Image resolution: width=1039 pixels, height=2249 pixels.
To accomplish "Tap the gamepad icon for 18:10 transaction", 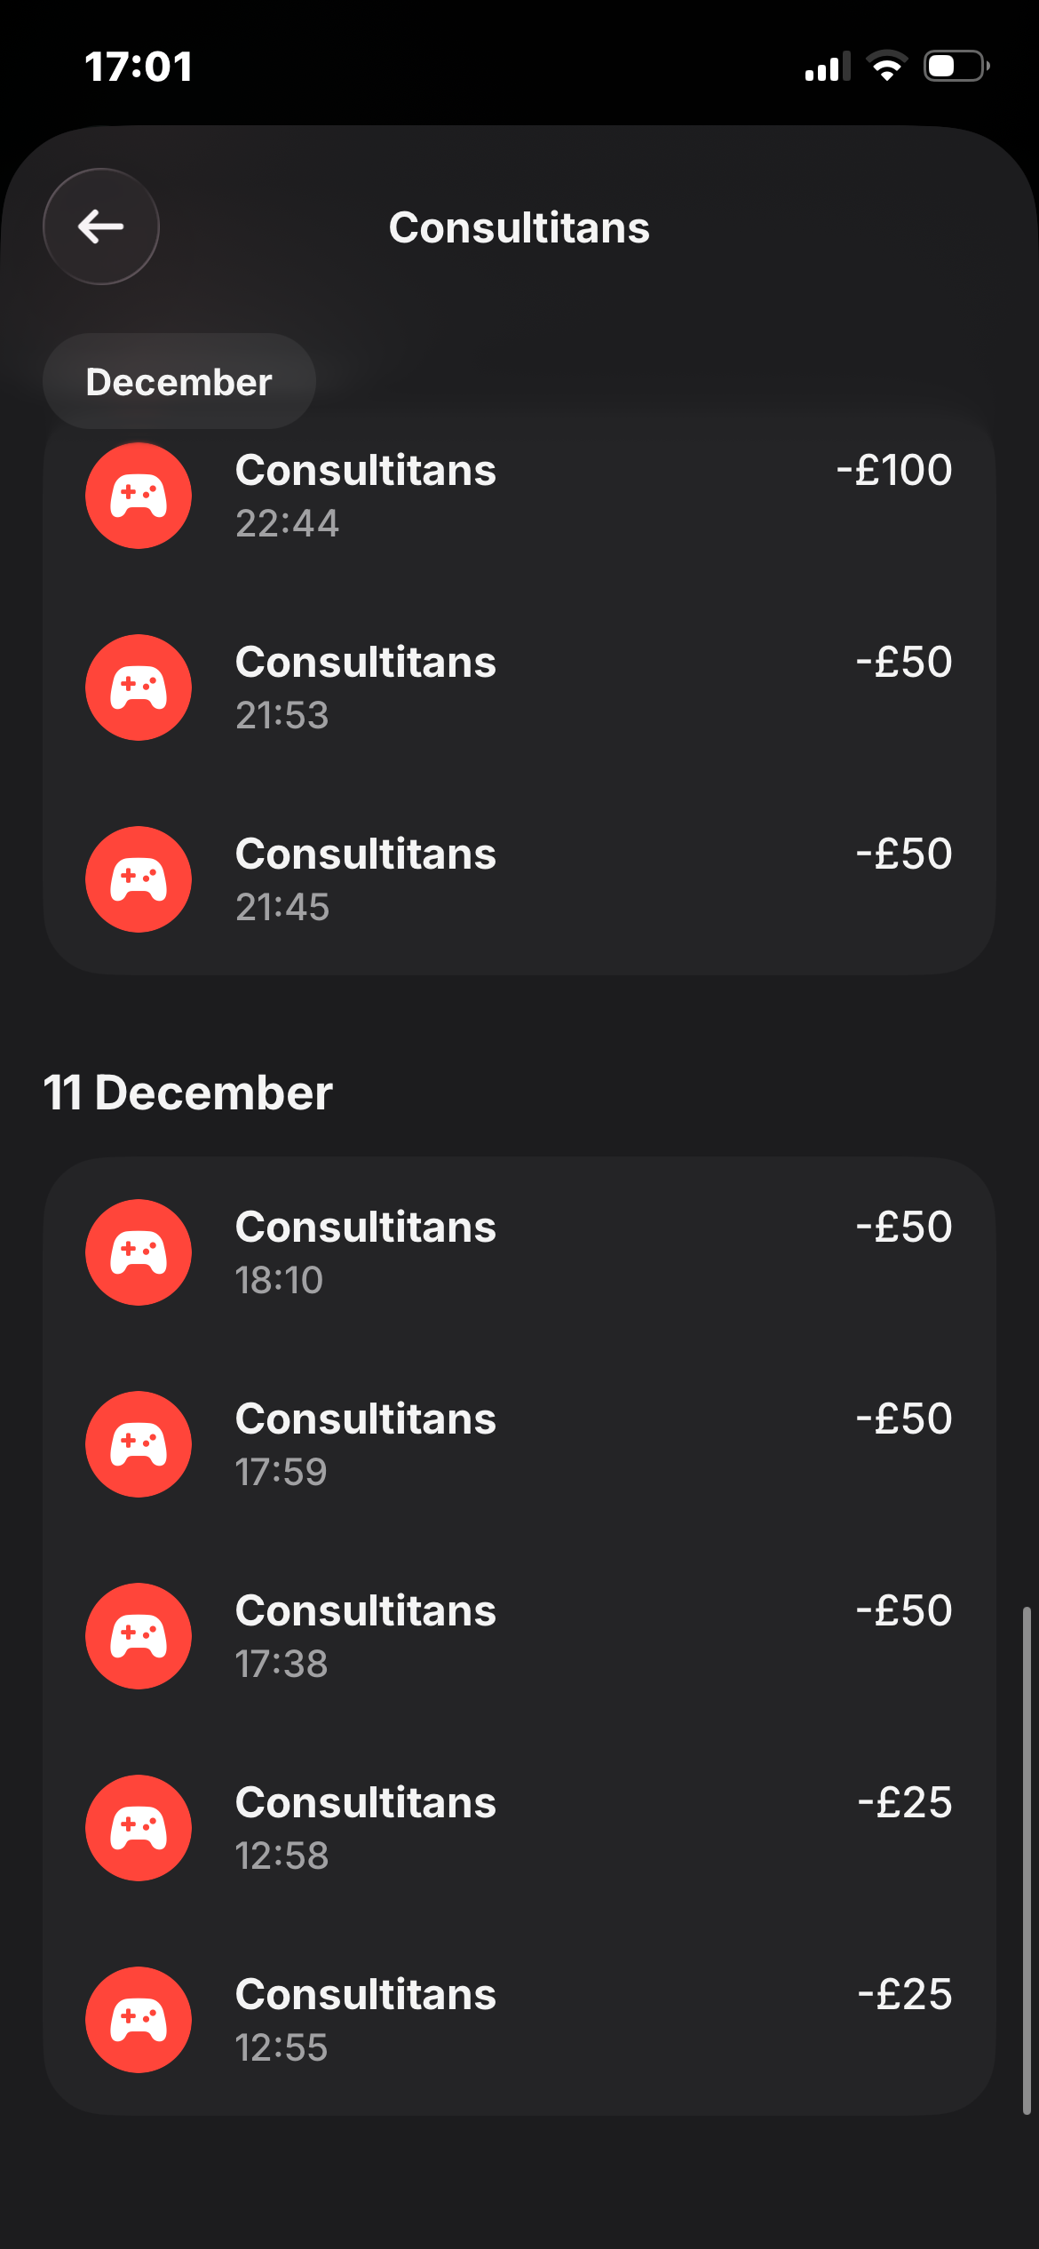I will (139, 1252).
